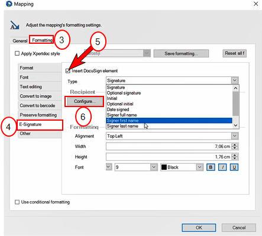
Task: Select the Format section
Action: click(x=40, y=68)
